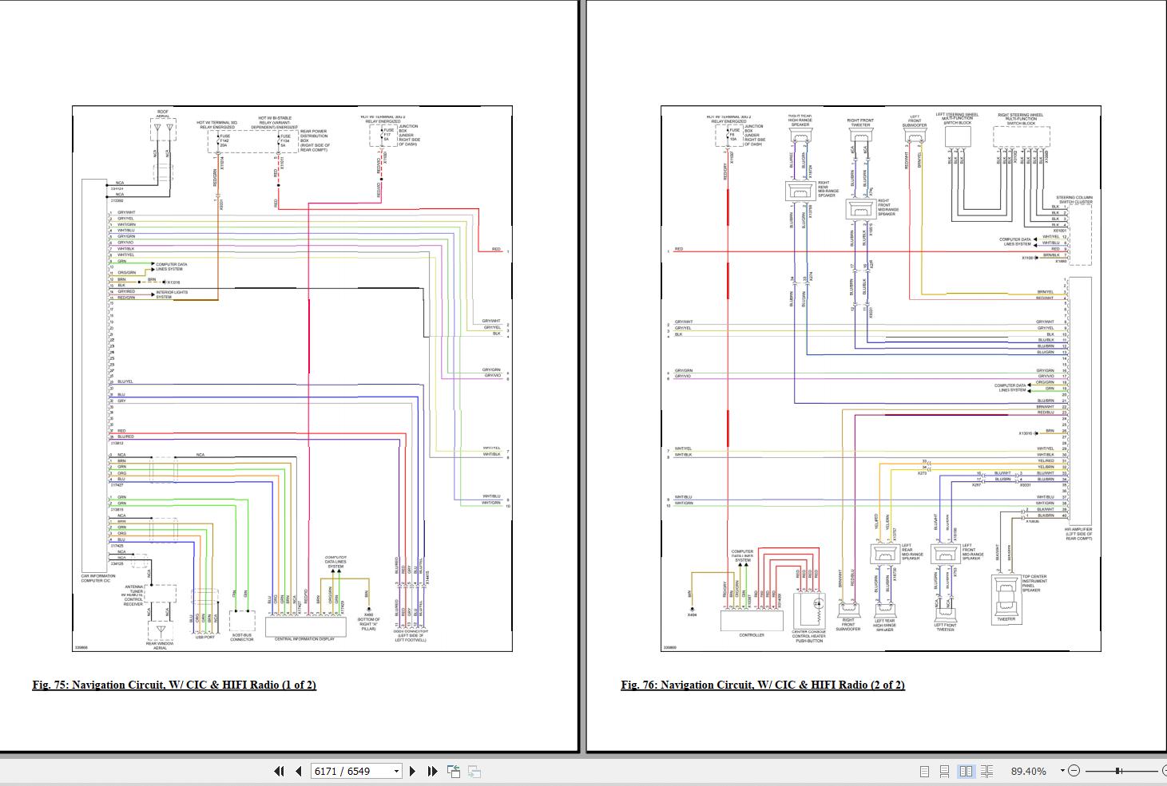Select the single page view icon
Image resolution: width=1167 pixels, height=786 pixels.
(927, 771)
